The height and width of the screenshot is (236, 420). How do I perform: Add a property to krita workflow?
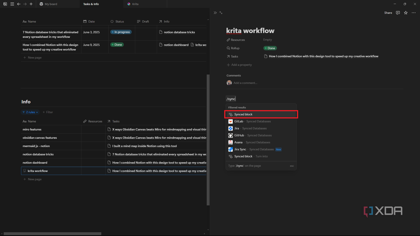coord(239,65)
